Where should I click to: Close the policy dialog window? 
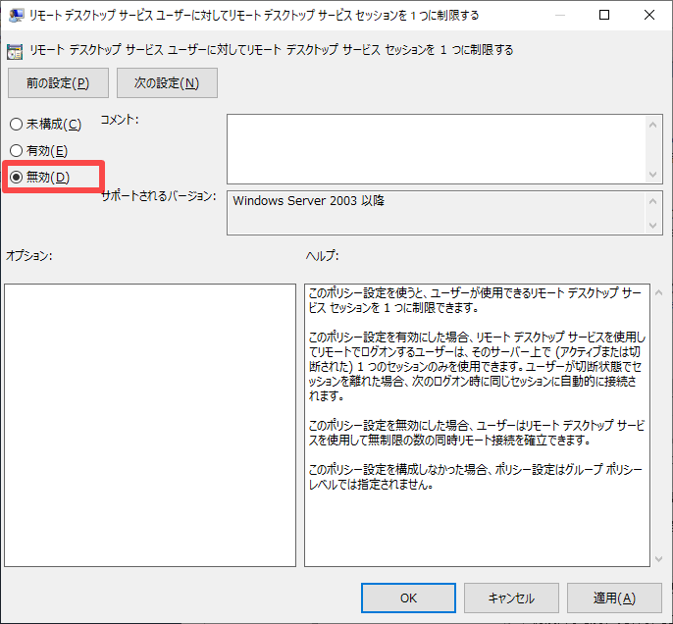coord(649,15)
